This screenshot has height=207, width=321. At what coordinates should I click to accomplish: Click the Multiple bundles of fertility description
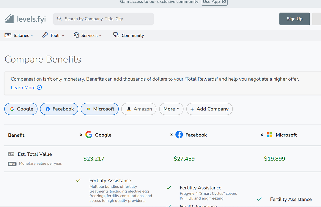[121, 193]
